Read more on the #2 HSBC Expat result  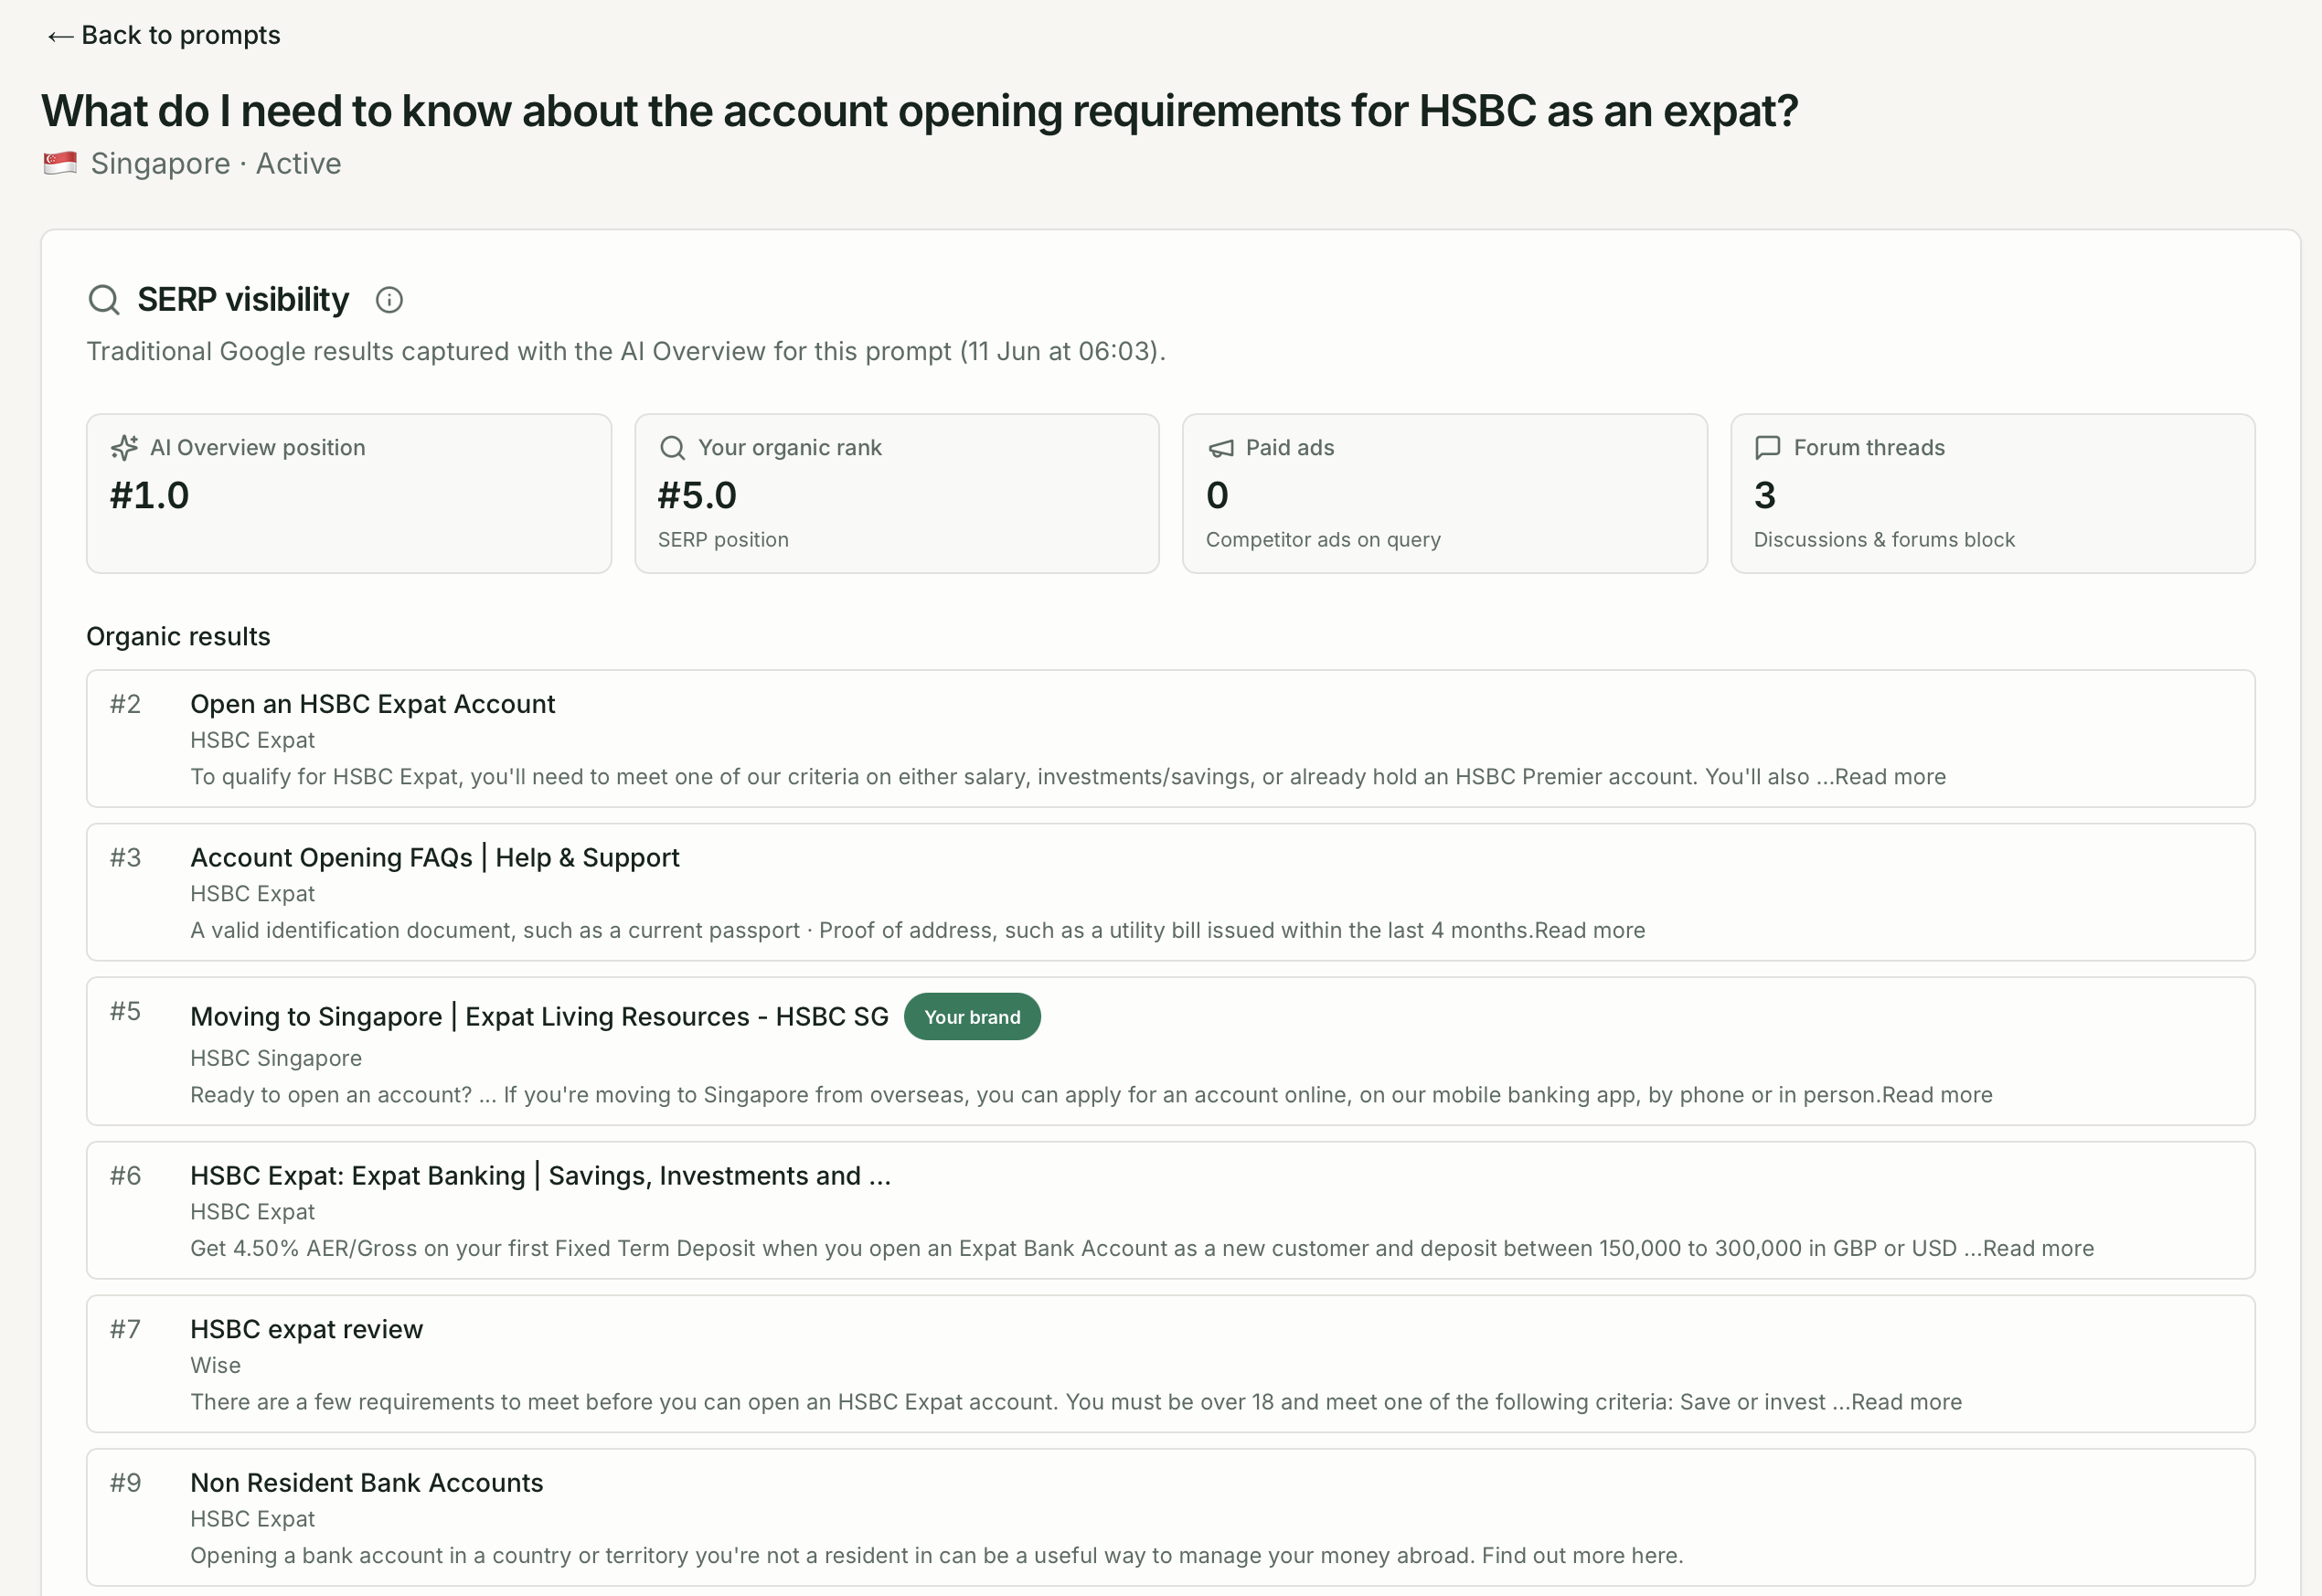[x=1890, y=777]
